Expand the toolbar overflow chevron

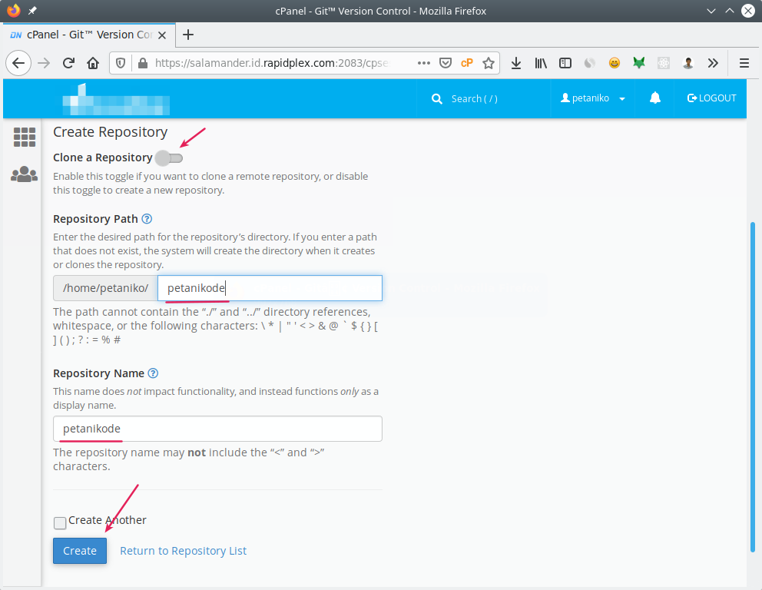[711, 63]
